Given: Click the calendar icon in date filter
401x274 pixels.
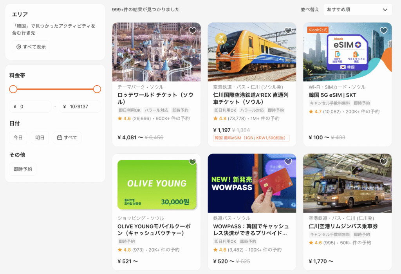Looking at the screenshot, I should (x=60, y=137).
